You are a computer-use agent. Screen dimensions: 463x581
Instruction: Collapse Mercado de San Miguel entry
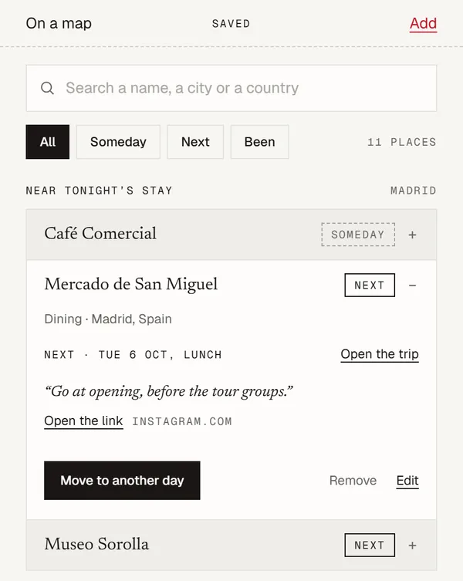412,285
